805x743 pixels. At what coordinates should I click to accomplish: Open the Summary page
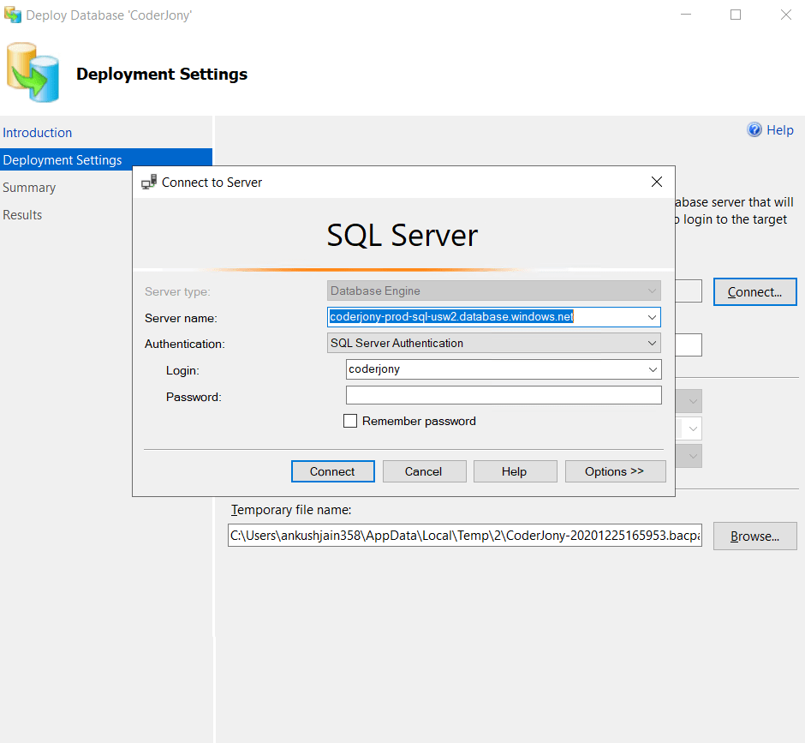point(29,187)
